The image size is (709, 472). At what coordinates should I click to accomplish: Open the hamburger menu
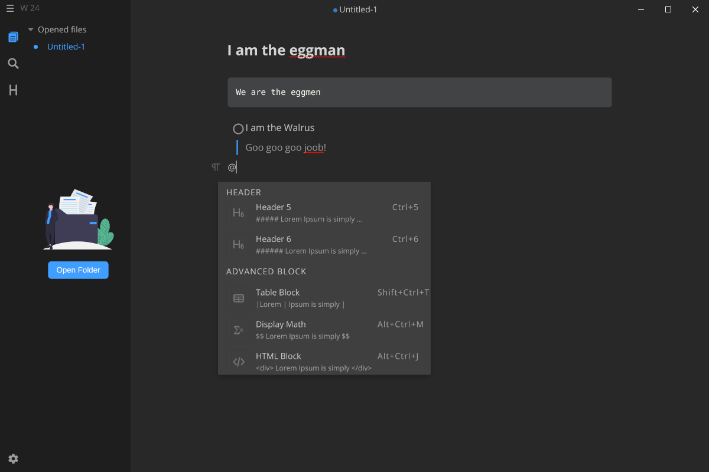9,8
